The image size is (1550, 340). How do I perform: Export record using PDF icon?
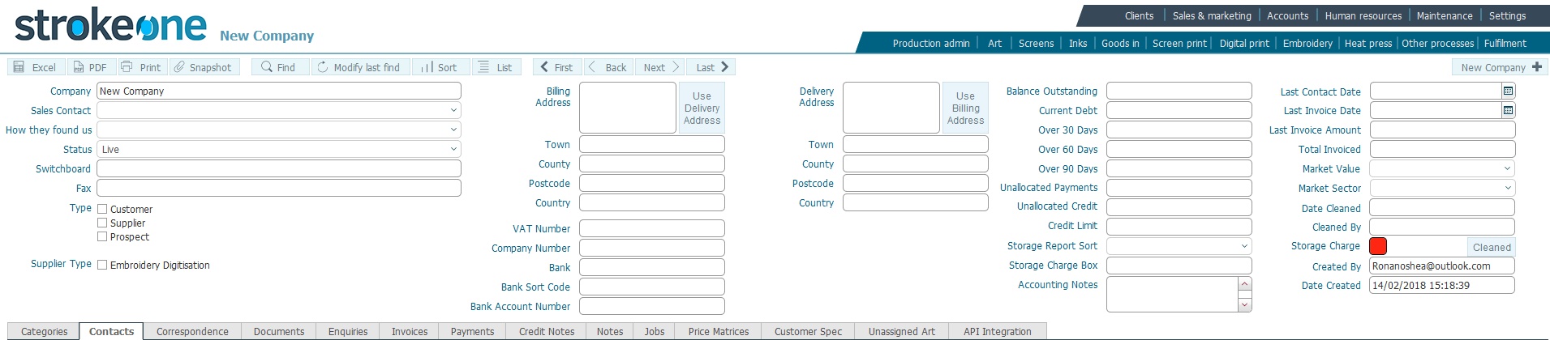point(79,67)
